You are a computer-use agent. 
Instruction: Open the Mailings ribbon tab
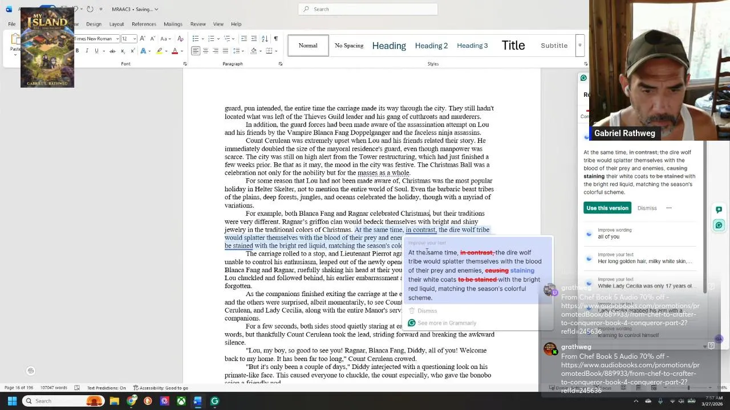(x=173, y=24)
